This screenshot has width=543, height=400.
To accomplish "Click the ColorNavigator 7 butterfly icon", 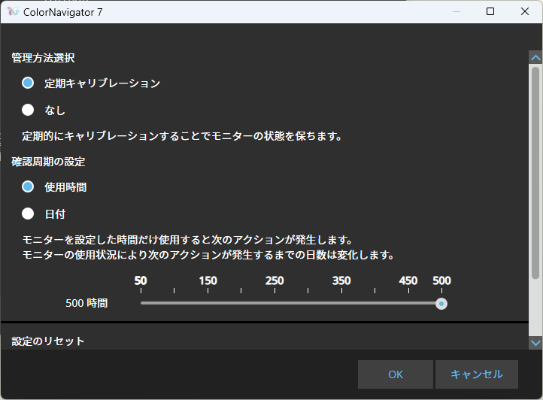I will click(12, 12).
